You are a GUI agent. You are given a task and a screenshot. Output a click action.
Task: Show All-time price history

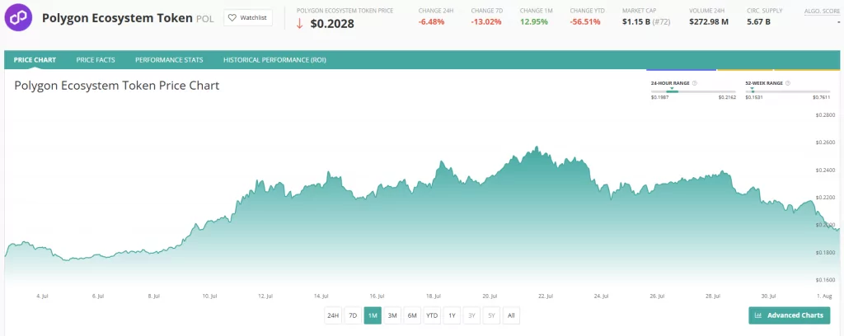[511, 315]
